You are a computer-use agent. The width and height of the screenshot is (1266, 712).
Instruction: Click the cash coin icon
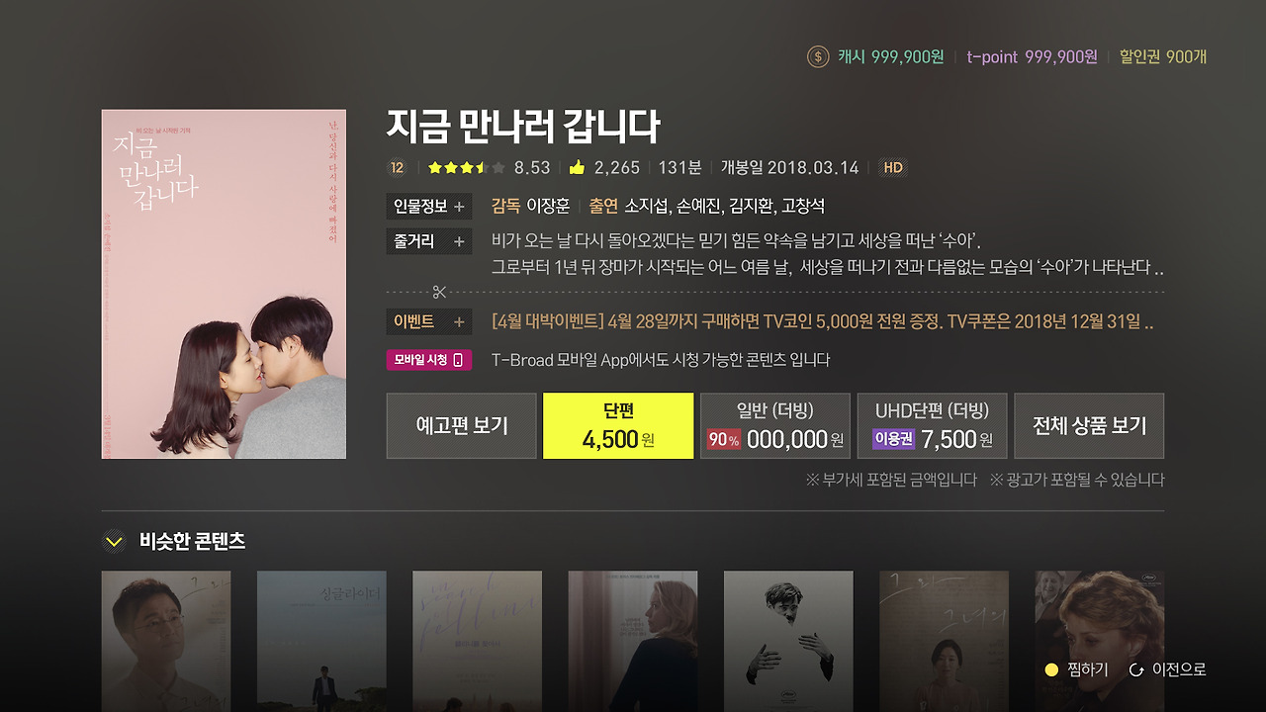point(818,56)
